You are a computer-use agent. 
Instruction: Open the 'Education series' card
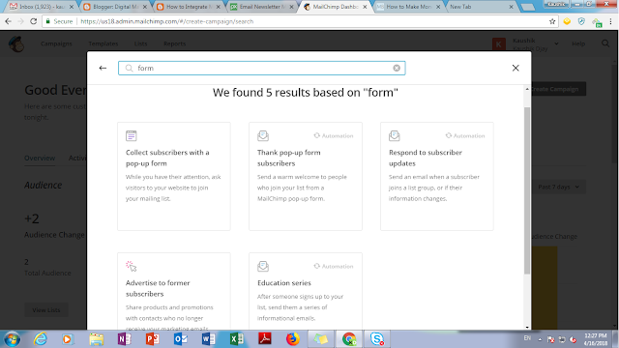306,291
